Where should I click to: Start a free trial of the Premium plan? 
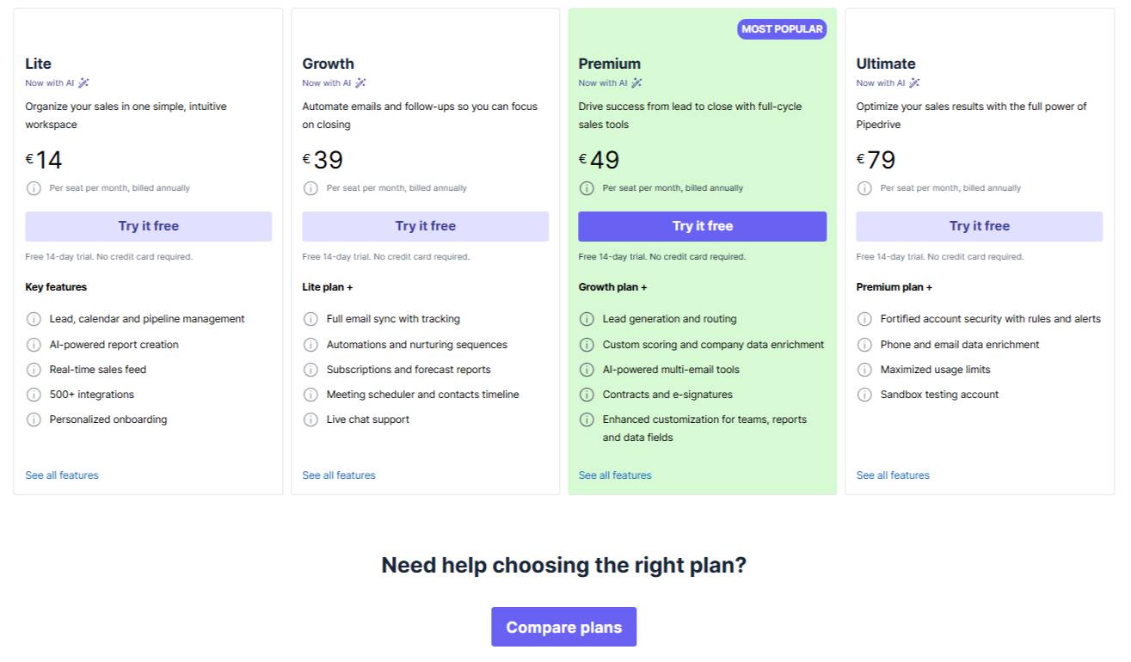(x=702, y=225)
